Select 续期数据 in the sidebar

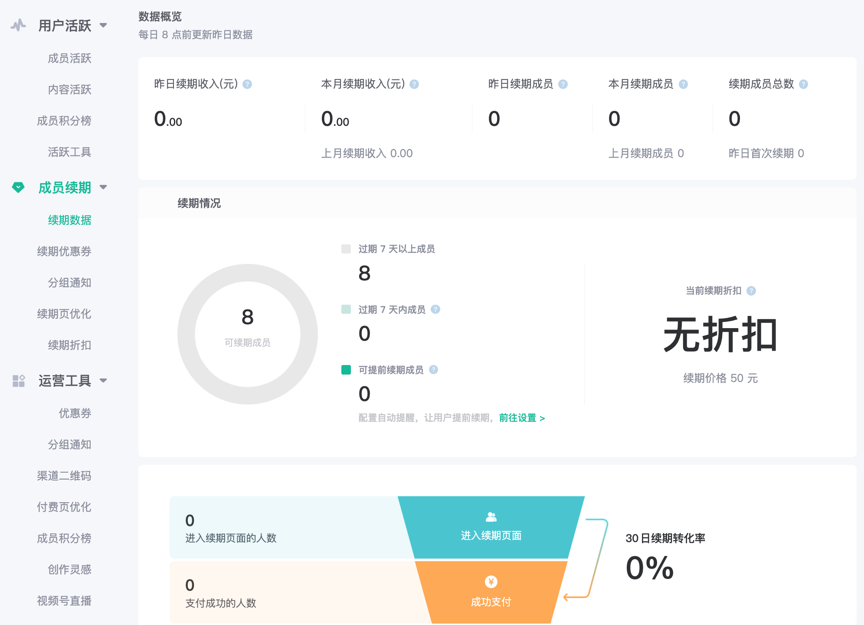pos(69,220)
